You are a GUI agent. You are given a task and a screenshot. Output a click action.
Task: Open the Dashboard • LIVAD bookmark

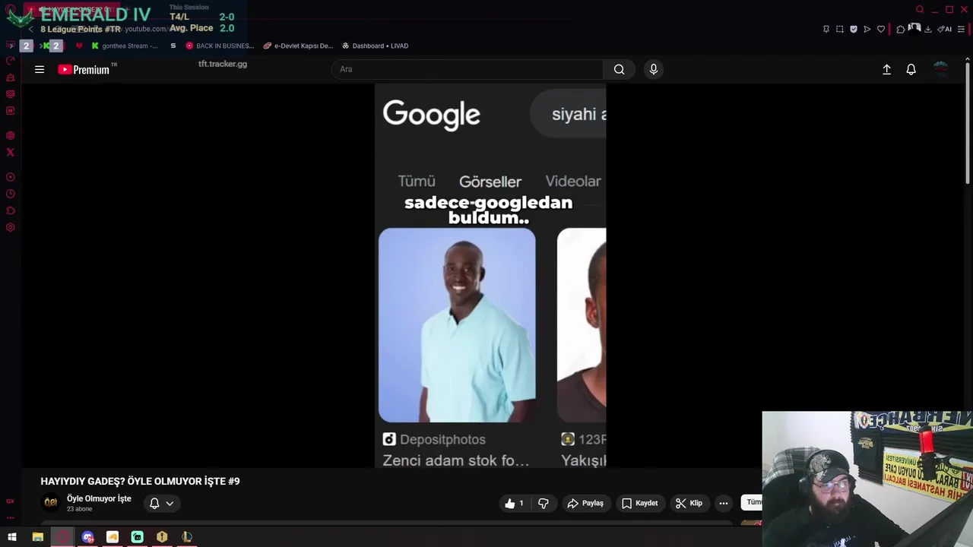tap(376, 46)
